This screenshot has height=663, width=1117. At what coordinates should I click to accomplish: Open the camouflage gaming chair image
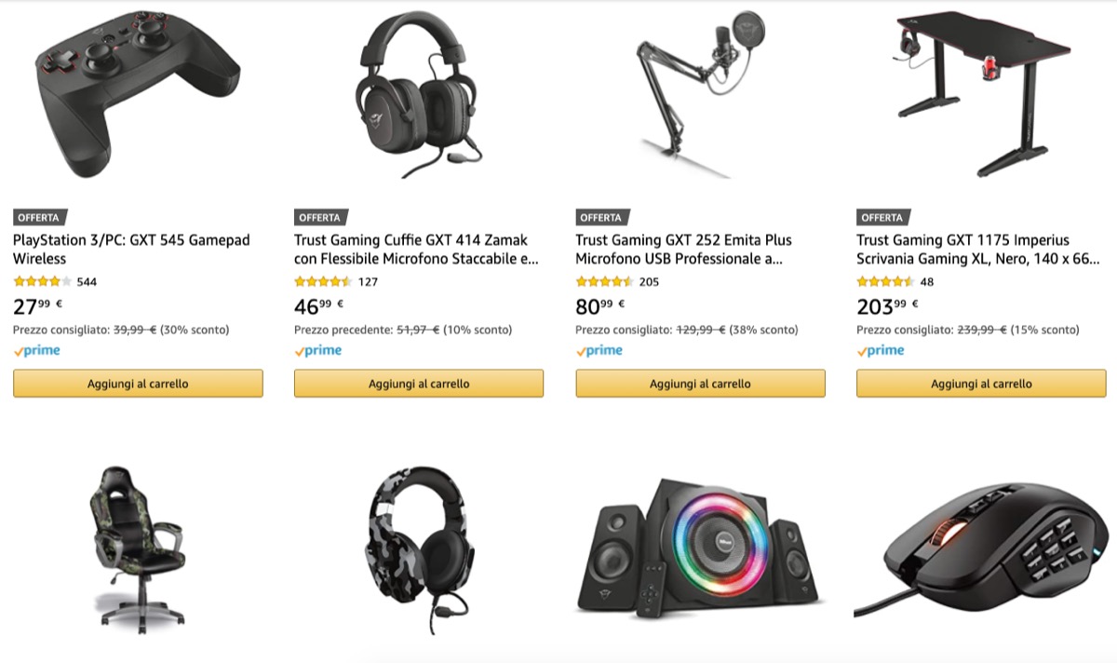(137, 549)
